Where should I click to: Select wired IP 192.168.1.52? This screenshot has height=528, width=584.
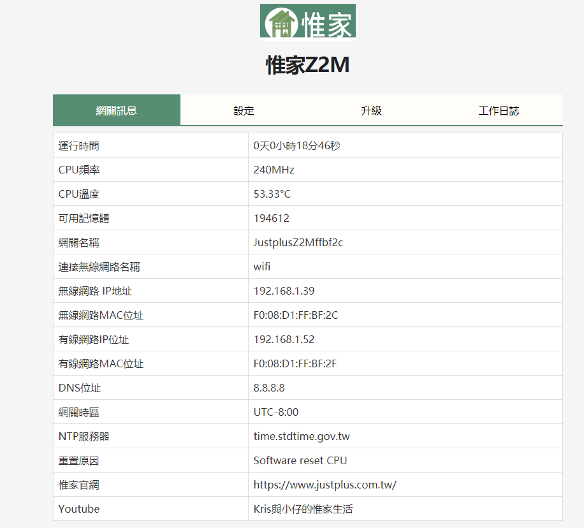tap(284, 339)
